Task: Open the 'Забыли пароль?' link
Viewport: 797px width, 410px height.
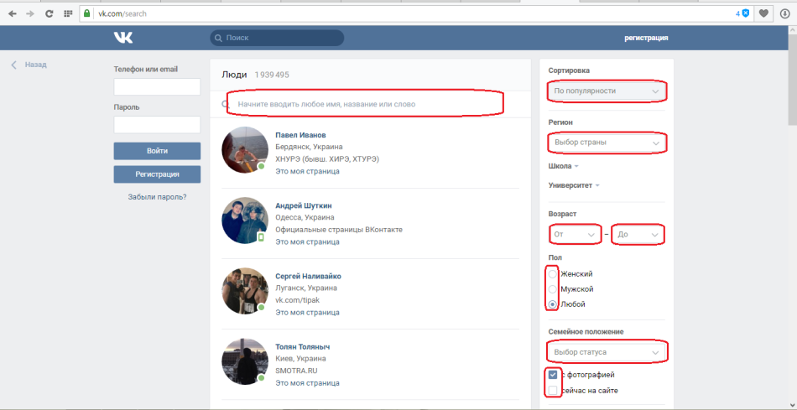Action: click(x=157, y=197)
